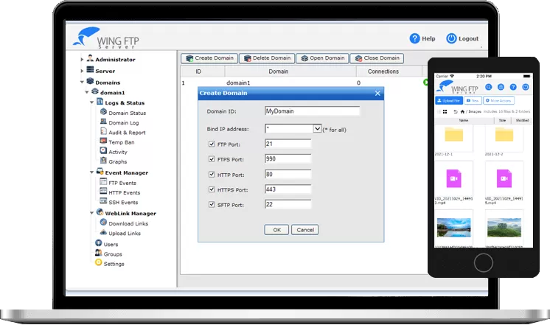550x325 pixels.
Task: Toggle the FTP Port checkbox
Action: (212, 144)
